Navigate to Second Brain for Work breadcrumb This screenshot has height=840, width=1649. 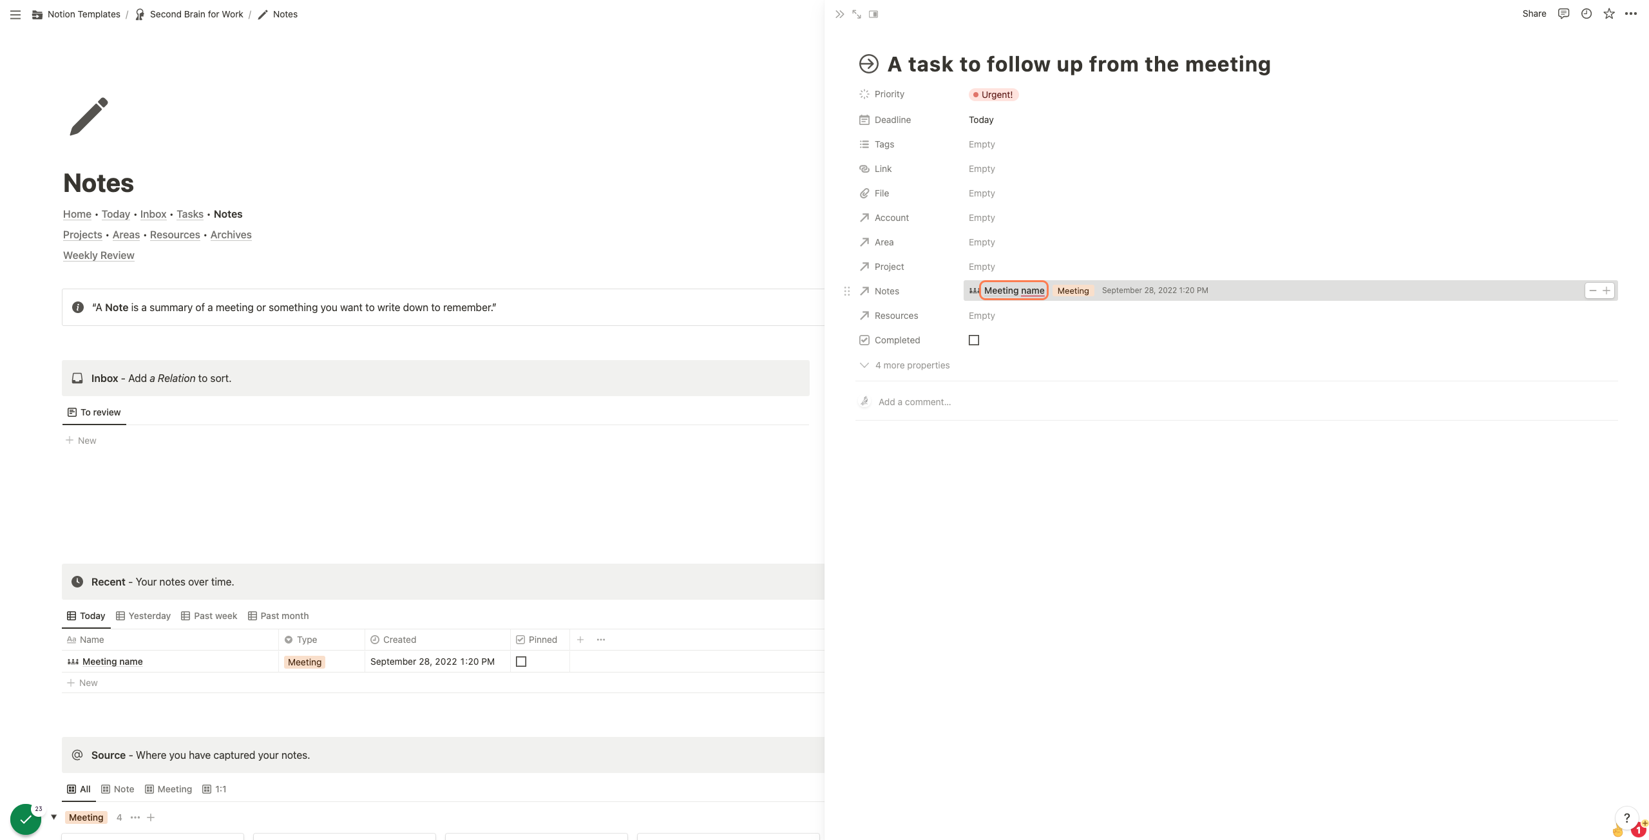click(189, 14)
